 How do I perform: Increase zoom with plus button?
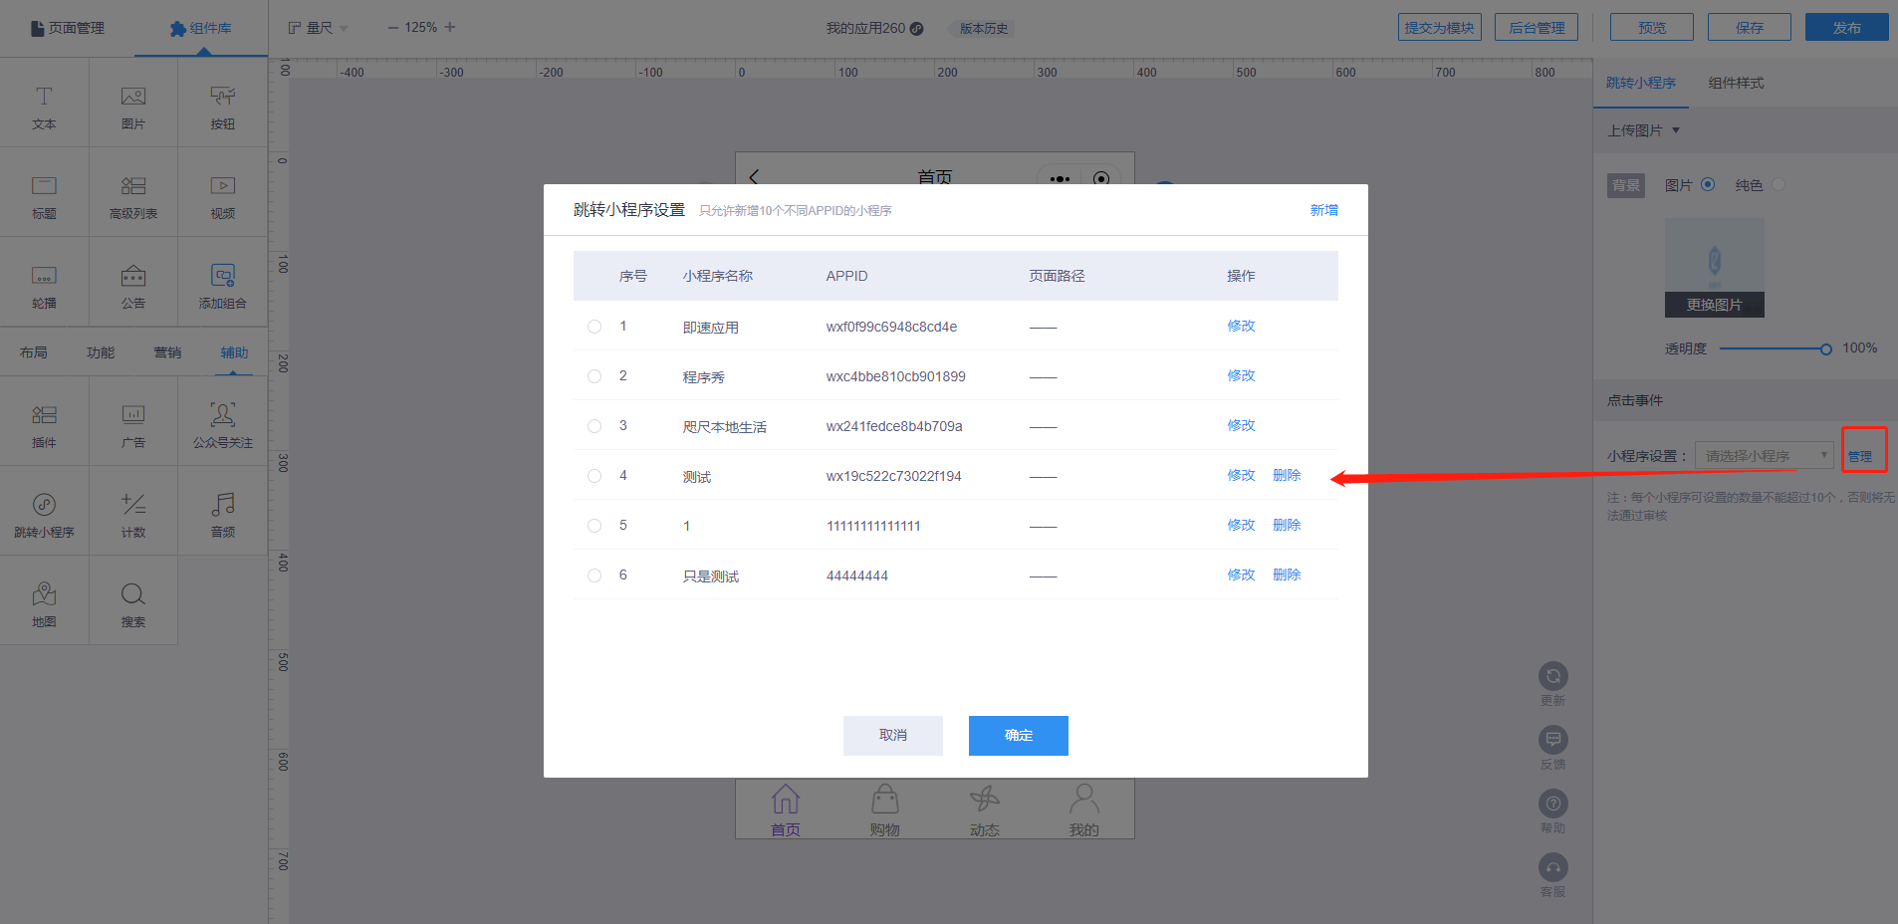[450, 28]
